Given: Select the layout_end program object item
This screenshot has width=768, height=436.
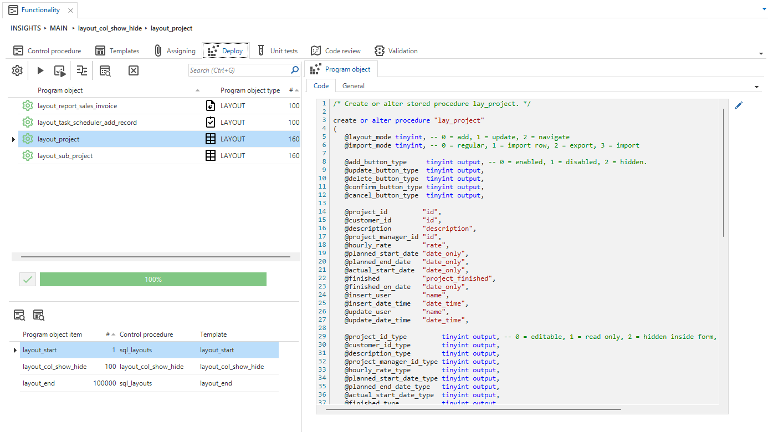Looking at the screenshot, I should pos(39,383).
